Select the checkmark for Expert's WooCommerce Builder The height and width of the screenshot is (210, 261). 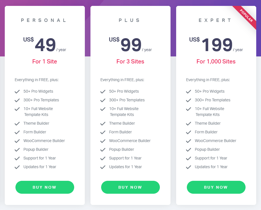[x=189, y=141]
